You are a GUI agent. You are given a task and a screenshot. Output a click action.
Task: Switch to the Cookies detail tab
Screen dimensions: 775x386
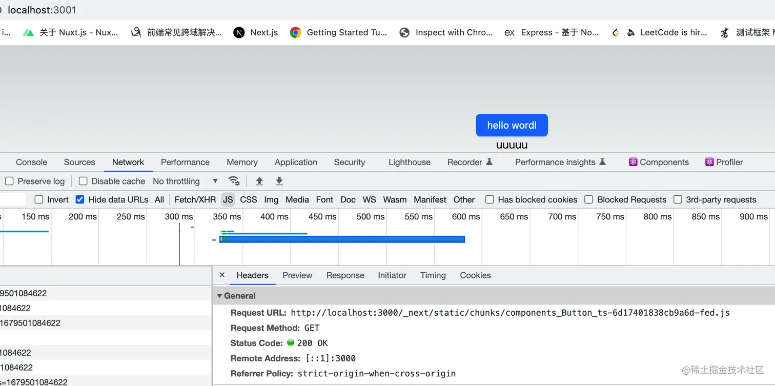[x=475, y=275]
